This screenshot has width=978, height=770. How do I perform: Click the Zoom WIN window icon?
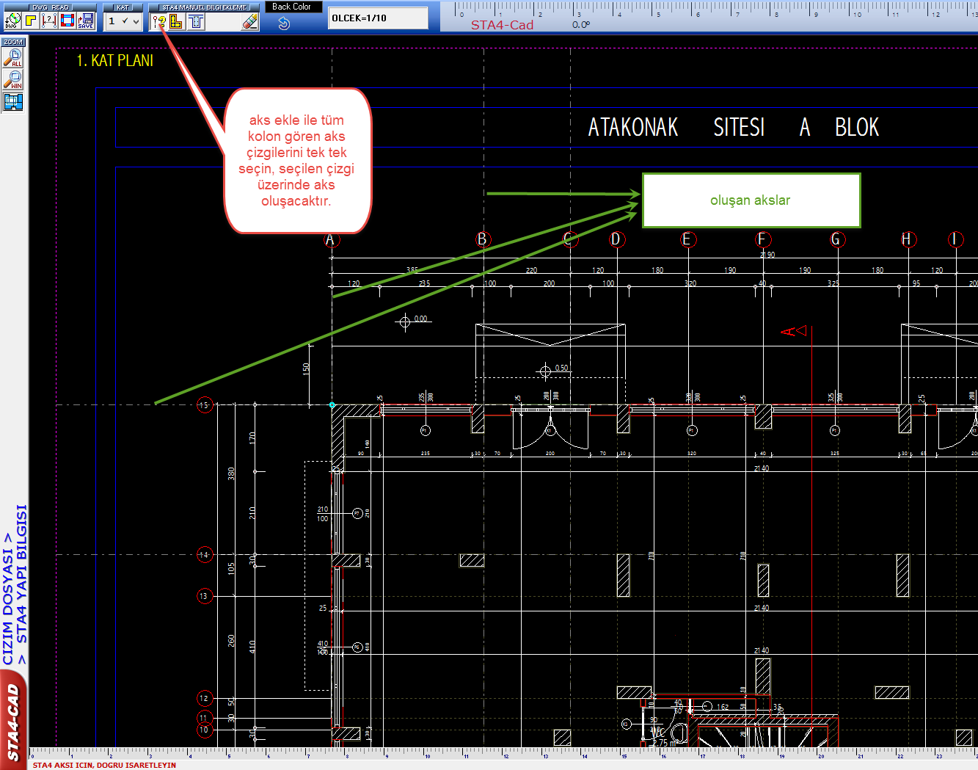[x=13, y=80]
